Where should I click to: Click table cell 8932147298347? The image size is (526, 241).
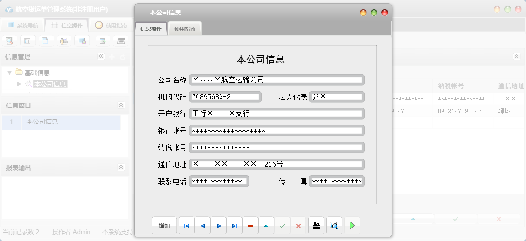[x=459, y=111]
